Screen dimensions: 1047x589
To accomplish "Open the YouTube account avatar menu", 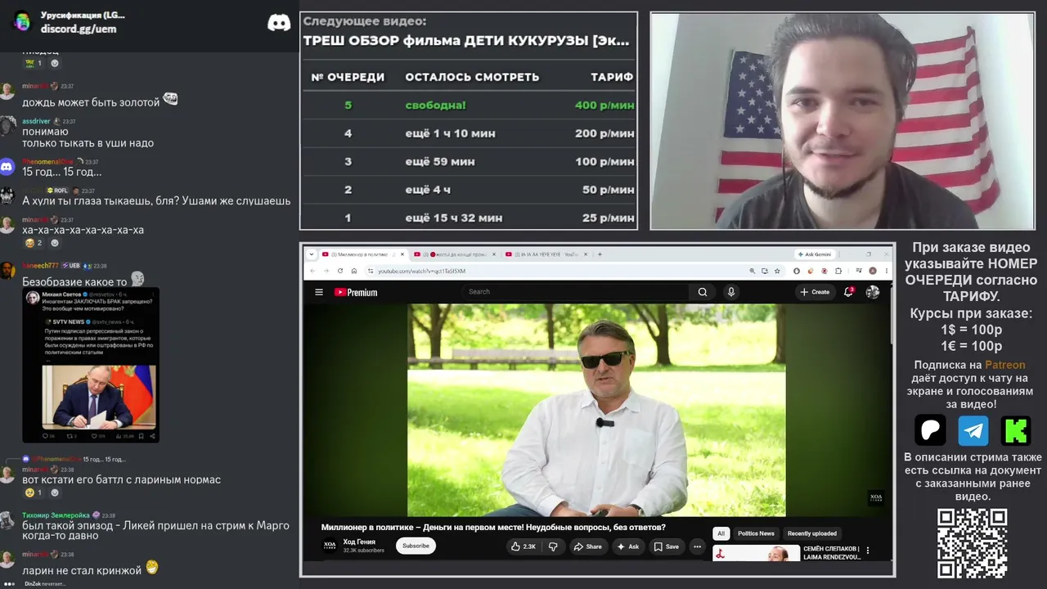I will [873, 292].
